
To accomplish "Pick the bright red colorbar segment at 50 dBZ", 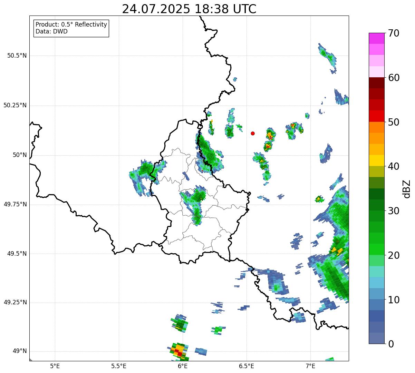I will pyautogui.click(x=377, y=116).
